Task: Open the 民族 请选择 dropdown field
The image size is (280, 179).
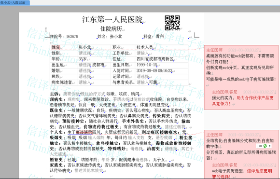Action: point(85,77)
